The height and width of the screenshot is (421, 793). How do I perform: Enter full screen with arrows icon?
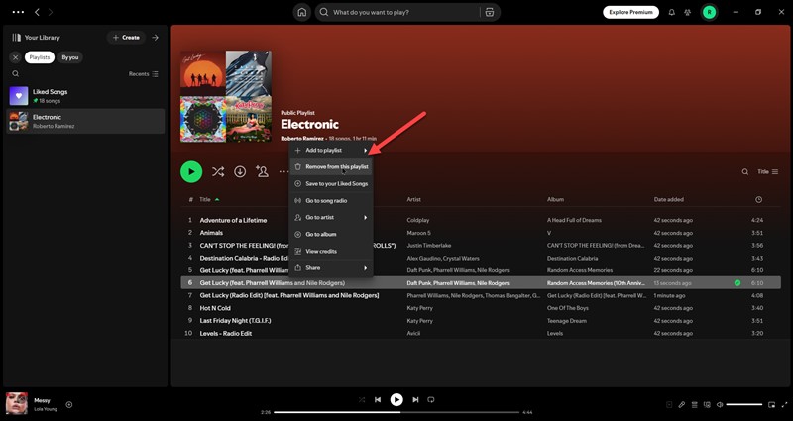tap(784, 405)
